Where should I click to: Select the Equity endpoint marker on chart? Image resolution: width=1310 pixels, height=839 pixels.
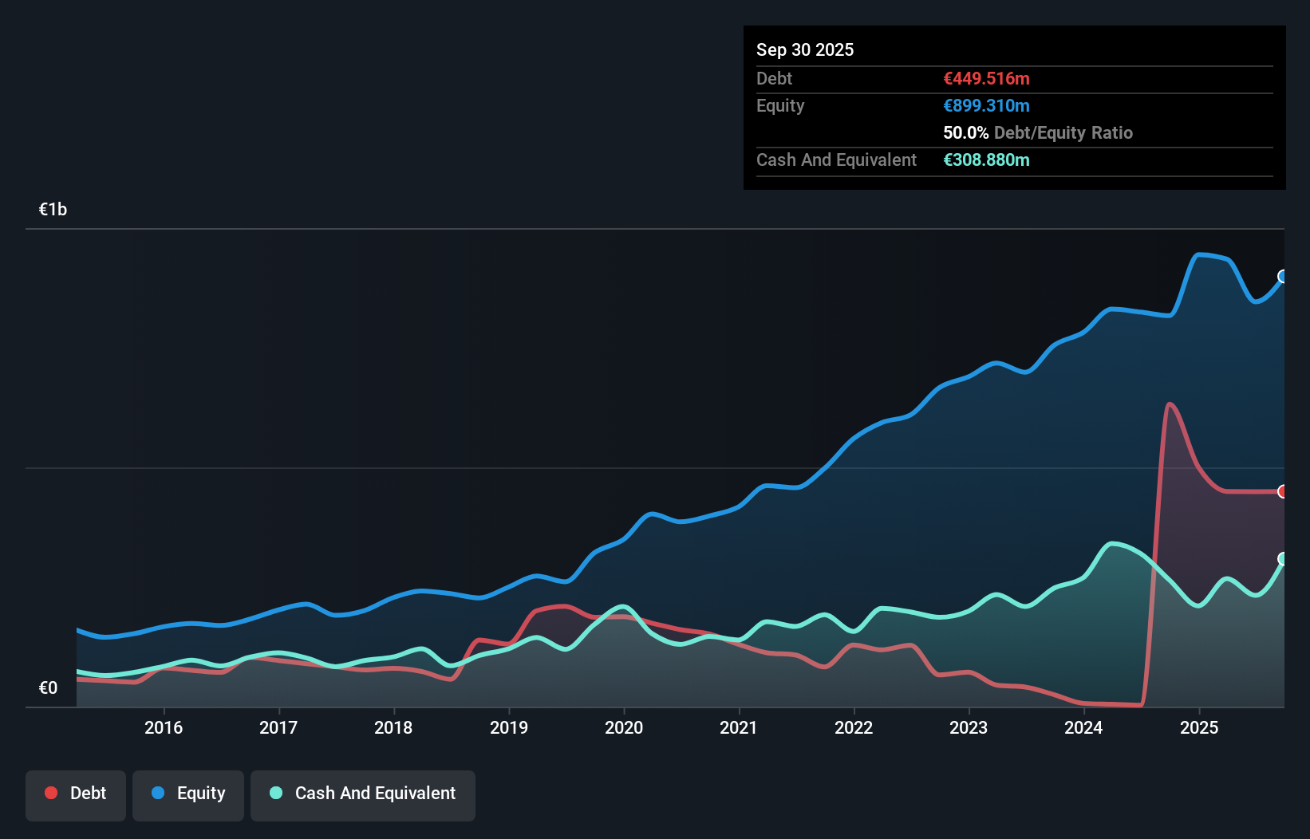coord(1283,277)
